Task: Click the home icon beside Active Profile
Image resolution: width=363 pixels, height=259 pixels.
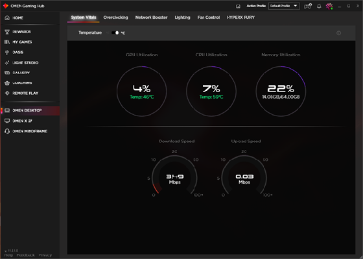Action: 238,6
